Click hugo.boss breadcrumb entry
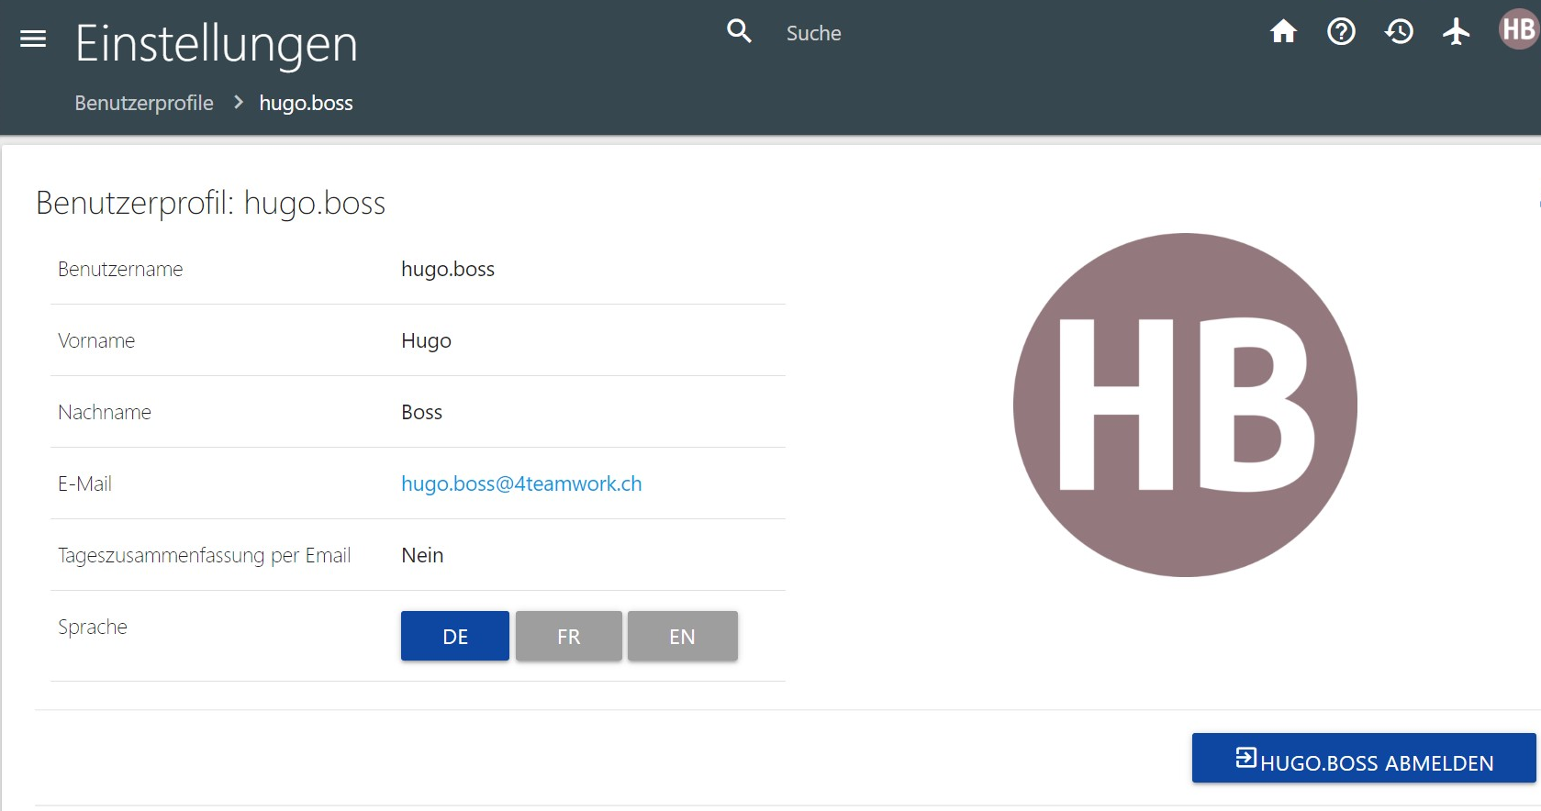 pyautogui.click(x=306, y=103)
